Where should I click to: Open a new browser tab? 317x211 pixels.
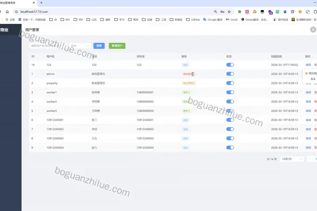[41, 3]
